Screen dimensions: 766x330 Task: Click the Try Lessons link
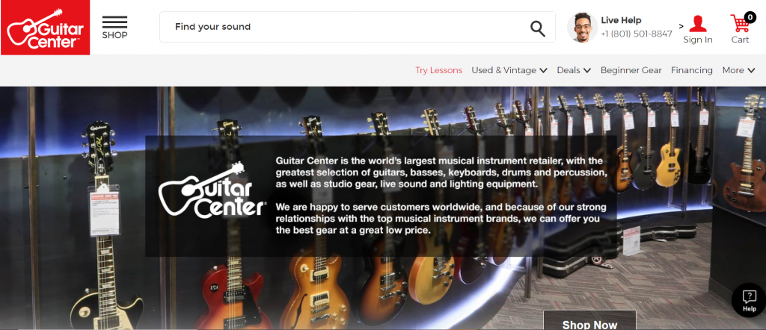(x=438, y=70)
